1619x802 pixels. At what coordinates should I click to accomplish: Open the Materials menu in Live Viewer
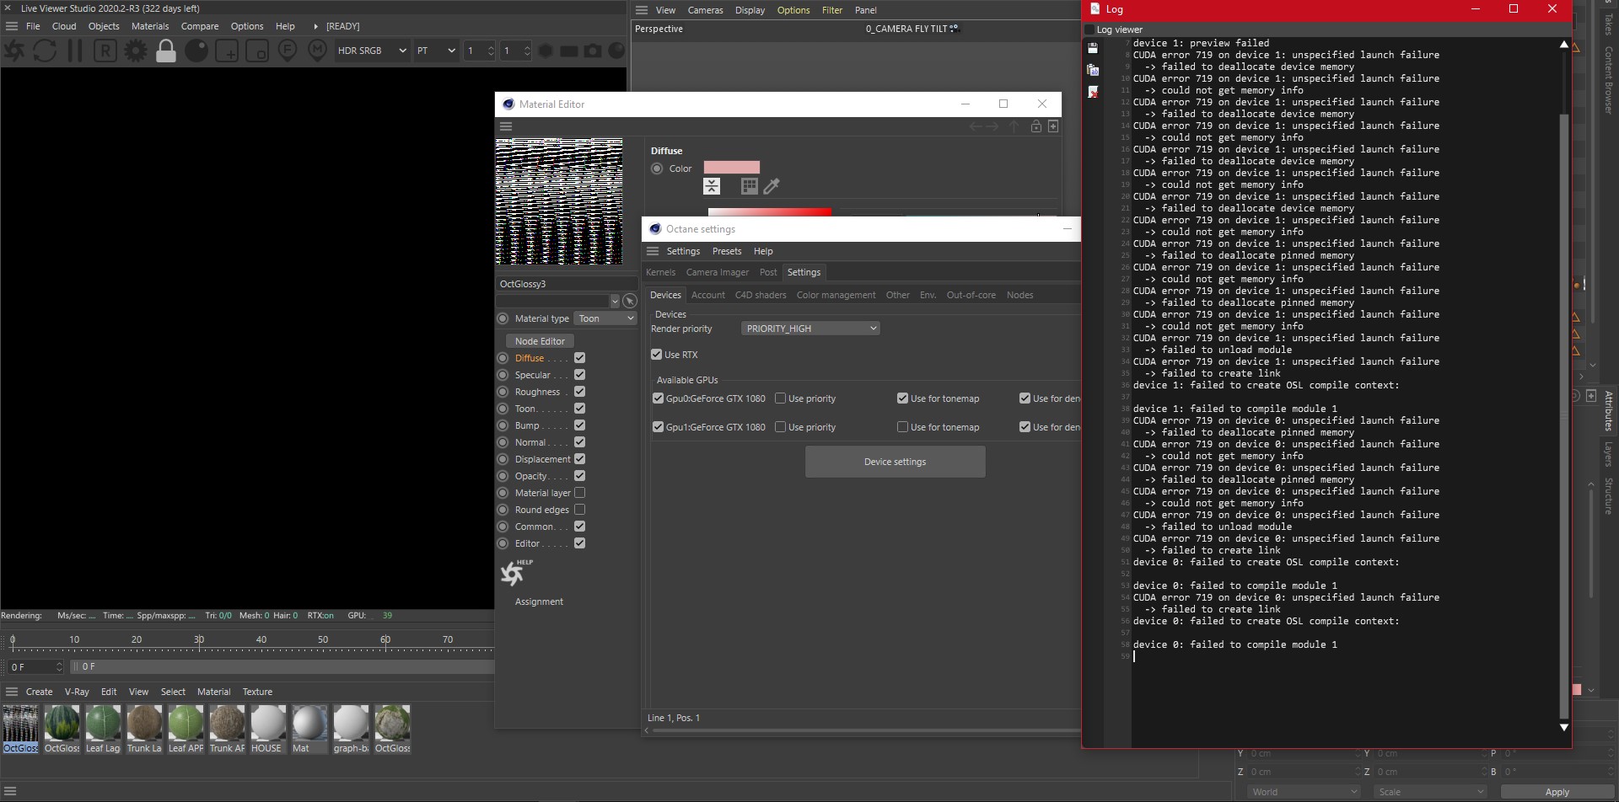pyautogui.click(x=150, y=26)
